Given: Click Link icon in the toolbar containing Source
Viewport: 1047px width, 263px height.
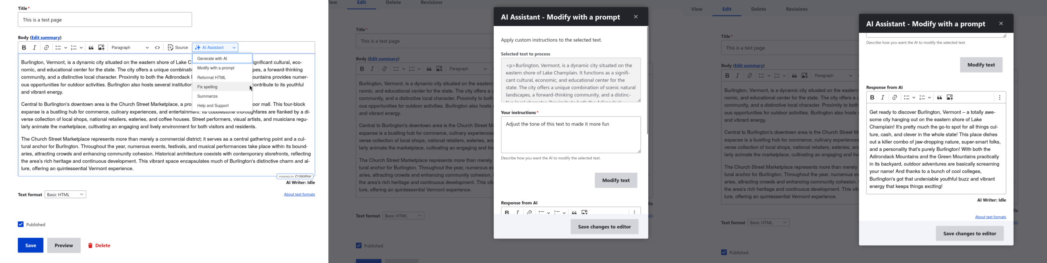Looking at the screenshot, I should tap(47, 48).
